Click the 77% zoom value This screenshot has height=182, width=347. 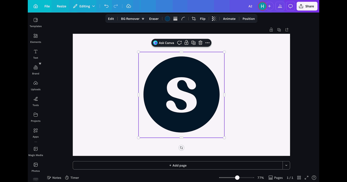coord(261,178)
